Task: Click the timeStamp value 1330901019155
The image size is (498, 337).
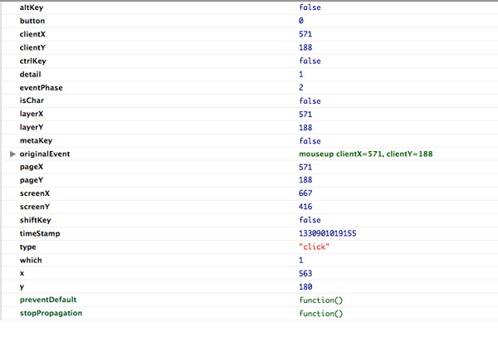Action: click(328, 233)
